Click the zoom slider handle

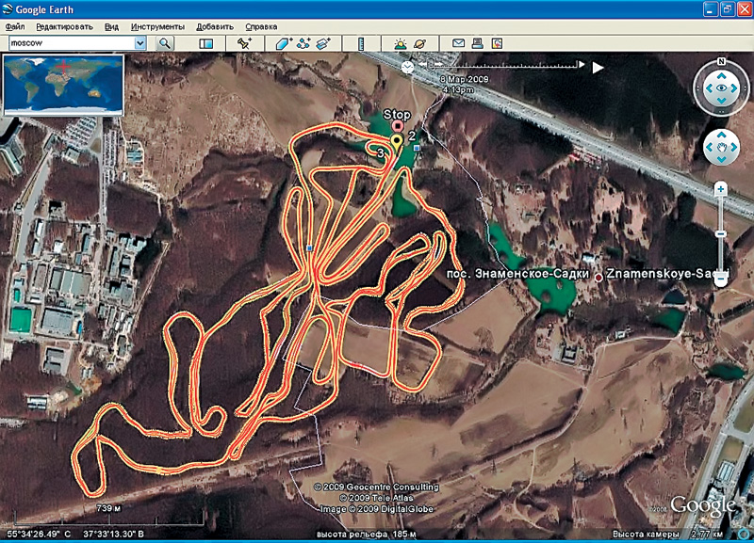pyautogui.click(x=720, y=233)
